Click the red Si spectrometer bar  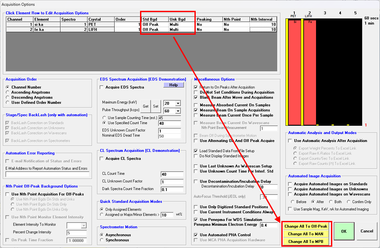click(x=295, y=72)
